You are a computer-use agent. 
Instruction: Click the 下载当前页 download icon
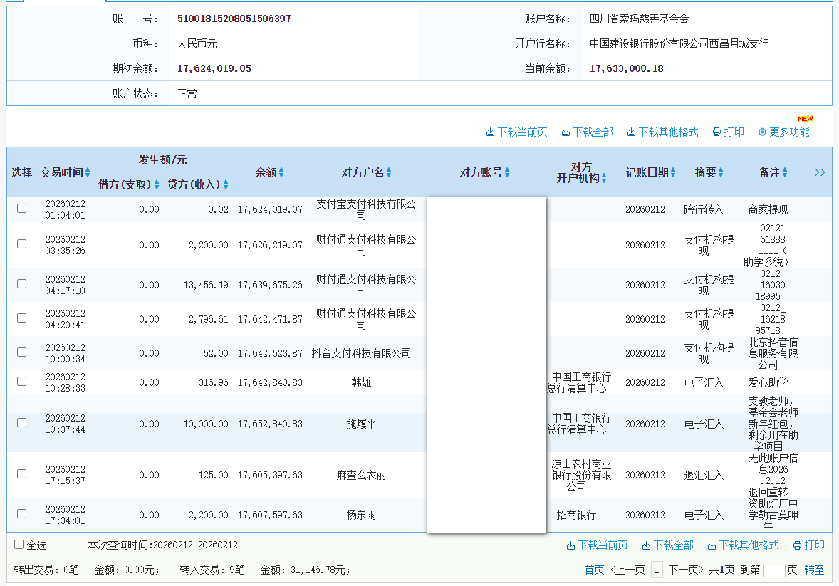[491, 132]
